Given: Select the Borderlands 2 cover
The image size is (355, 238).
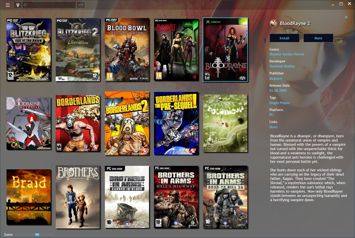Looking at the screenshot, I should (127, 123).
